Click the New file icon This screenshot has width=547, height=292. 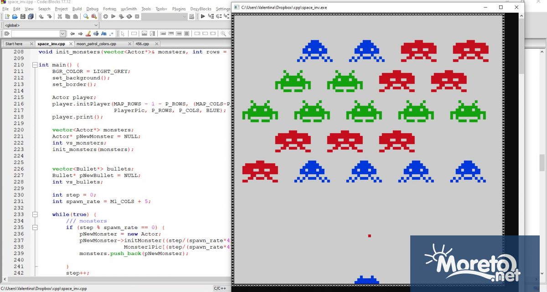click(7, 16)
